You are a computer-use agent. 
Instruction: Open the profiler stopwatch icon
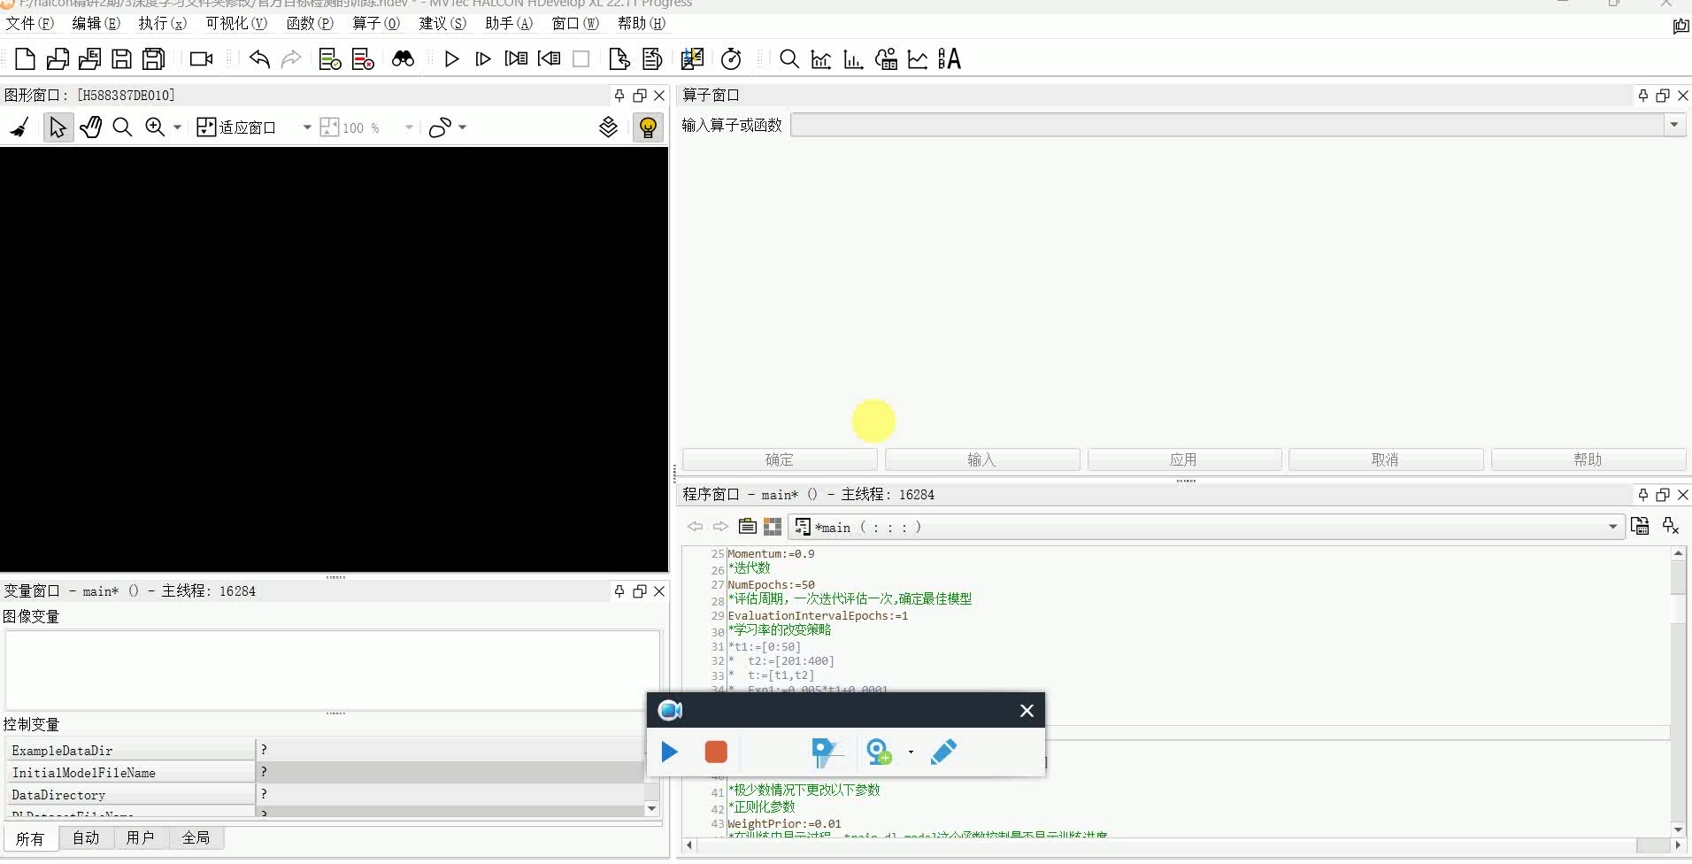point(730,58)
